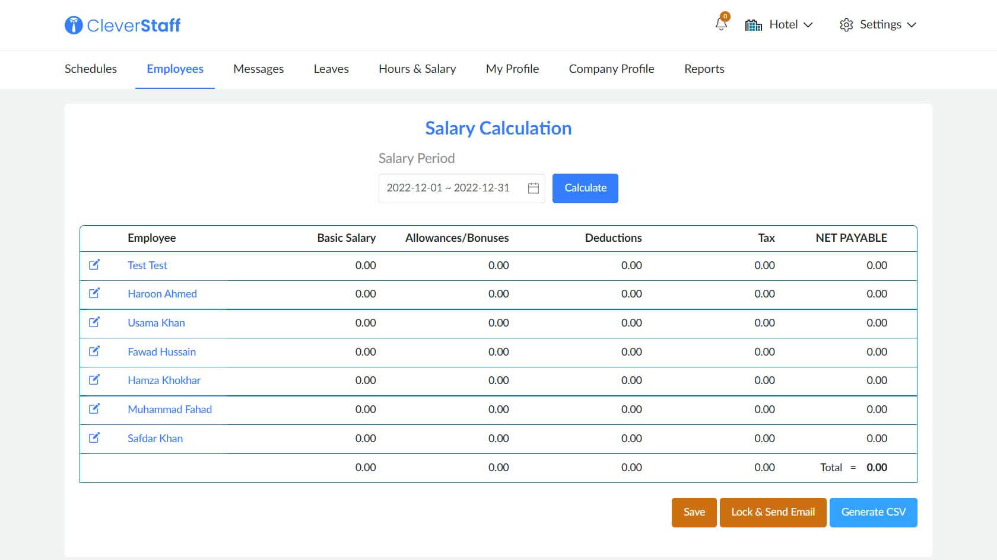The height and width of the screenshot is (560, 997).
Task: Open the Reports tab
Action: (x=704, y=69)
